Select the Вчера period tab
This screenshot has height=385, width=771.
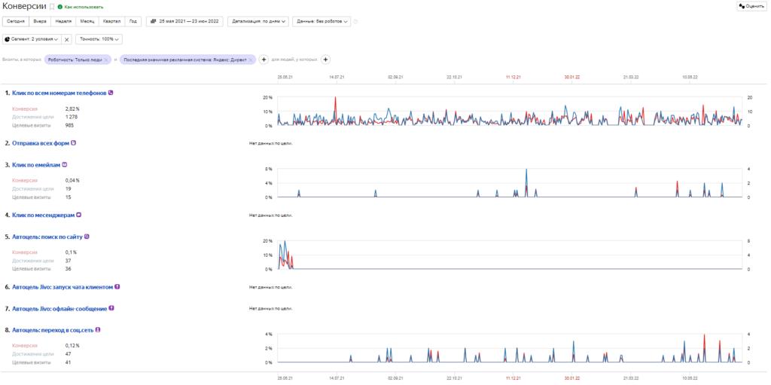click(x=40, y=22)
